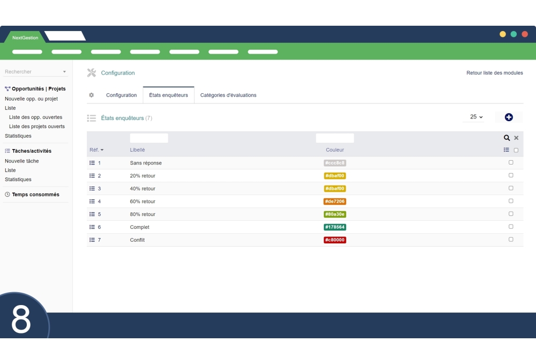
Task: Click the red #c80000 color badge
Action: tap(335, 240)
